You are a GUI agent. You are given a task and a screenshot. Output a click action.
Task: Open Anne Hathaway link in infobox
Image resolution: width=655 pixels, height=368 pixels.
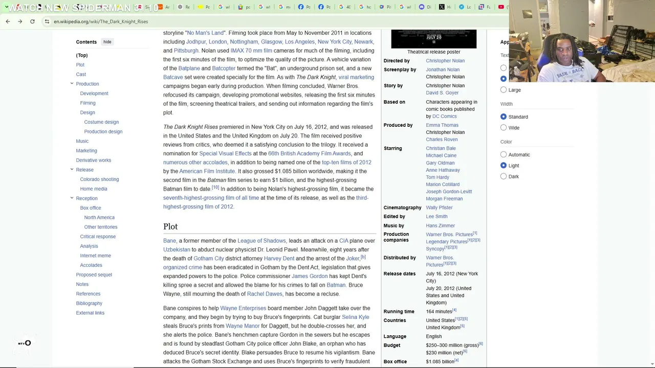pos(443,170)
